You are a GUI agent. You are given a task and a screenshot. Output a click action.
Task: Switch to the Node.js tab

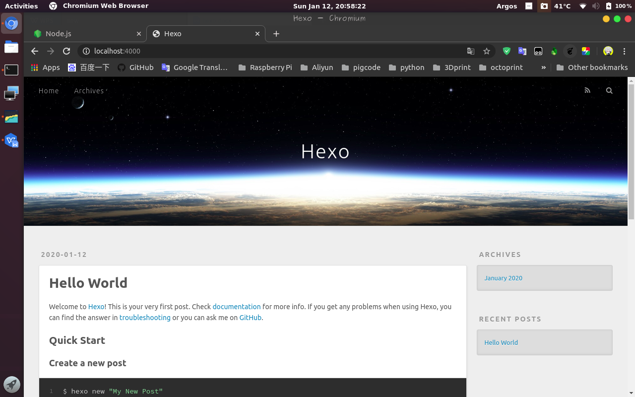point(87,34)
